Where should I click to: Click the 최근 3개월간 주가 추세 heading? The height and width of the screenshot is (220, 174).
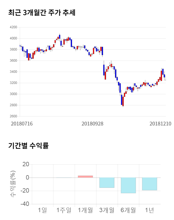(x=42, y=13)
